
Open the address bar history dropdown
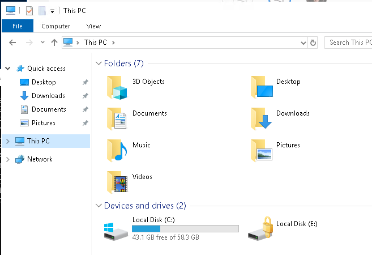pyautogui.click(x=303, y=42)
